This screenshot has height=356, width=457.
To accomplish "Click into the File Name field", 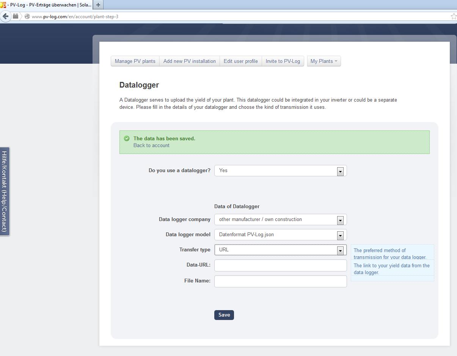I will (280, 281).
